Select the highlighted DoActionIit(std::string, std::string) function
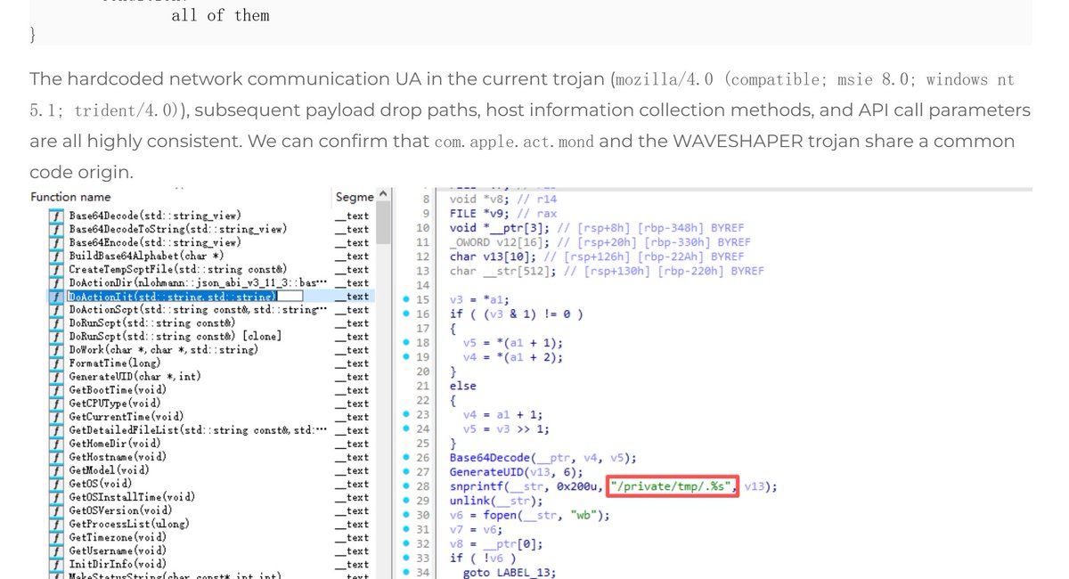This screenshot has height=579, width=1069. click(173, 296)
